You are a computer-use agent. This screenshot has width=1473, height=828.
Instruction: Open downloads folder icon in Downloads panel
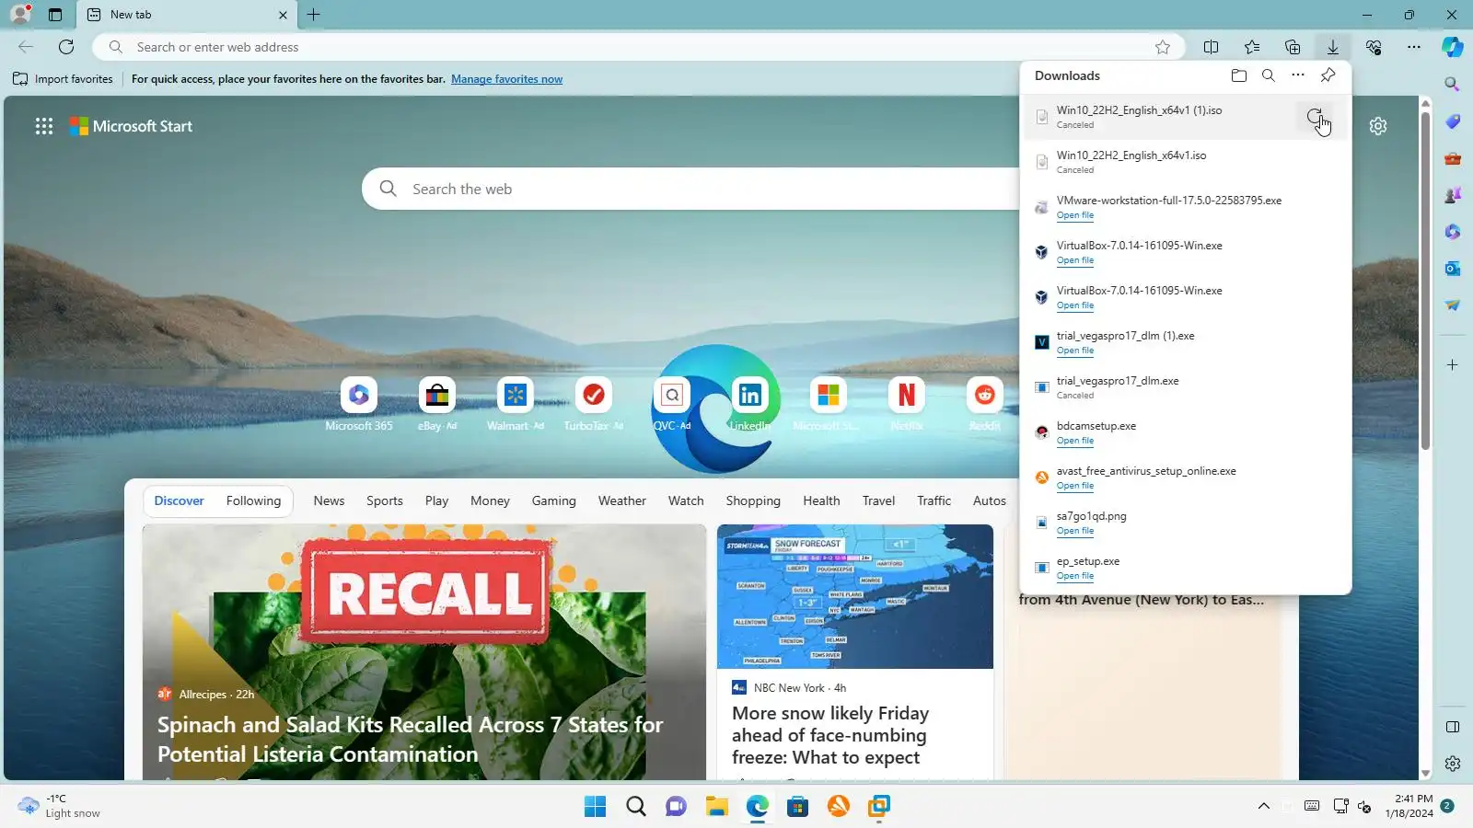click(x=1239, y=75)
